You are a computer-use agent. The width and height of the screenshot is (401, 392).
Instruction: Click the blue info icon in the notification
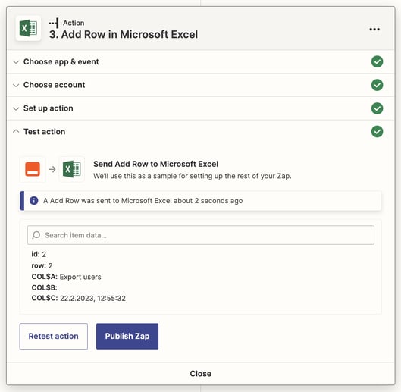(34, 201)
